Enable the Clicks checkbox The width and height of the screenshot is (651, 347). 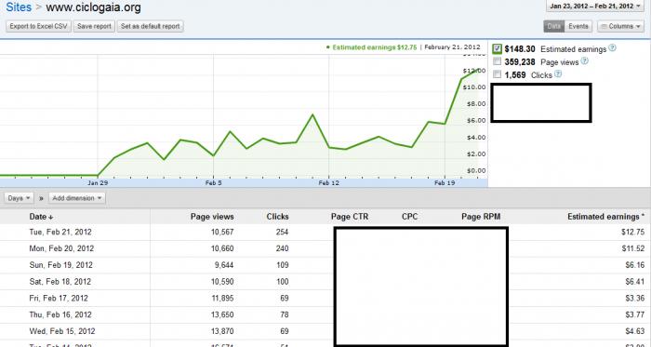497,74
